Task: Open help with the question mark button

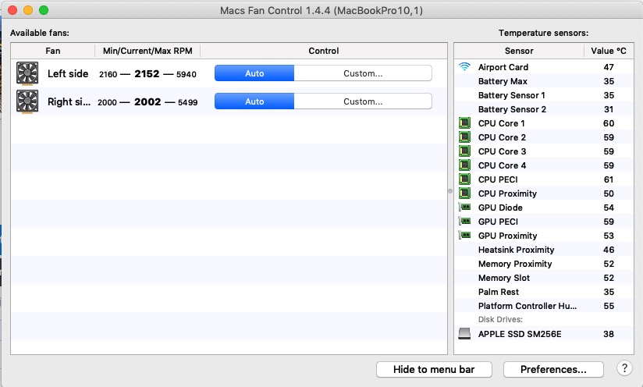Action: click(x=624, y=368)
